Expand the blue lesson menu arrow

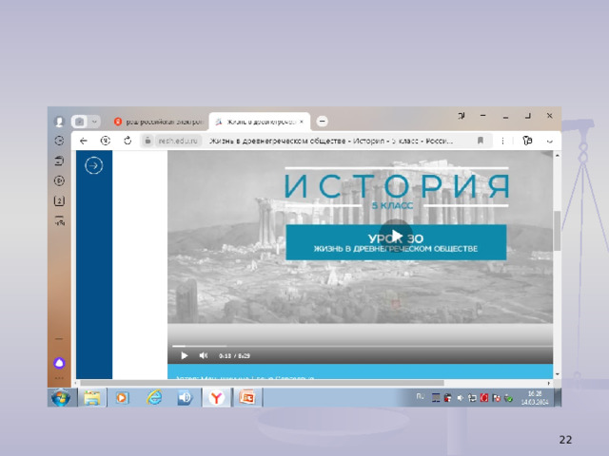point(93,165)
